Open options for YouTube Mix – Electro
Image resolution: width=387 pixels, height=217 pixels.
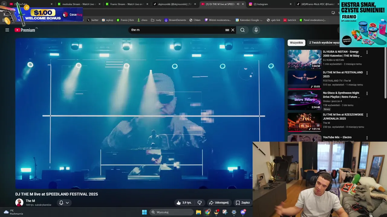point(367,138)
